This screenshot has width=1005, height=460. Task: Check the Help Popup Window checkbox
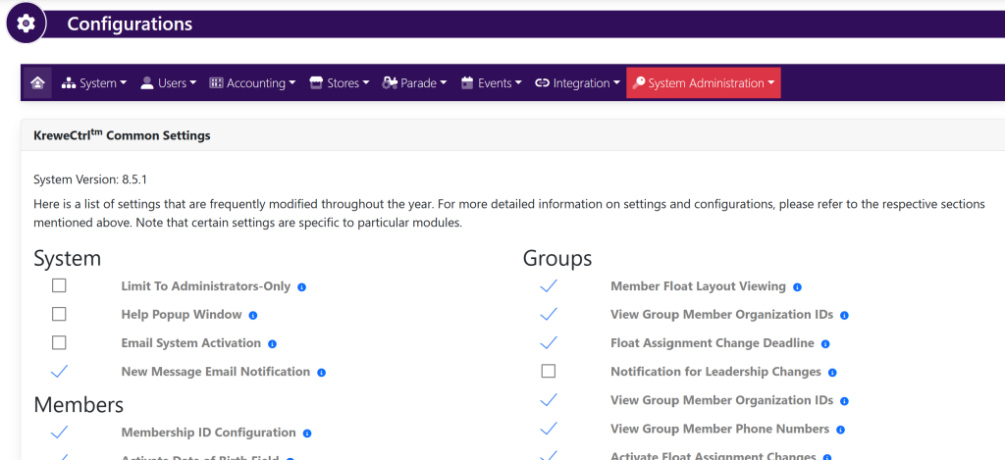(59, 315)
